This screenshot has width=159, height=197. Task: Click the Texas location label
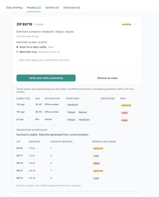tap(51, 47)
